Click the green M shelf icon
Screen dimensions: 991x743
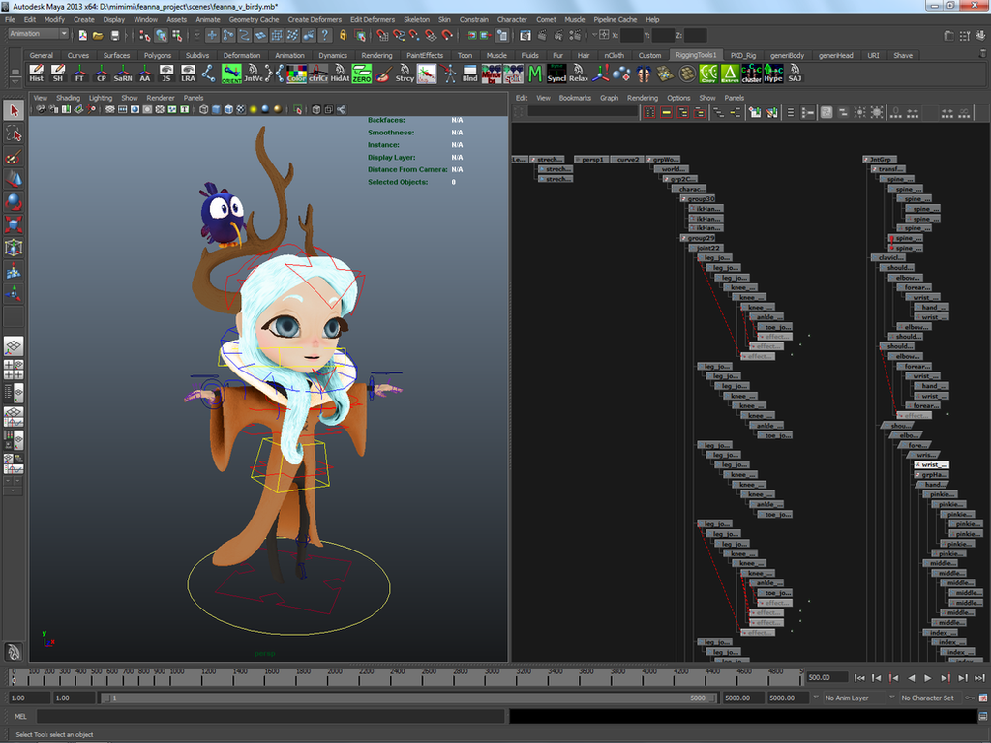point(534,74)
